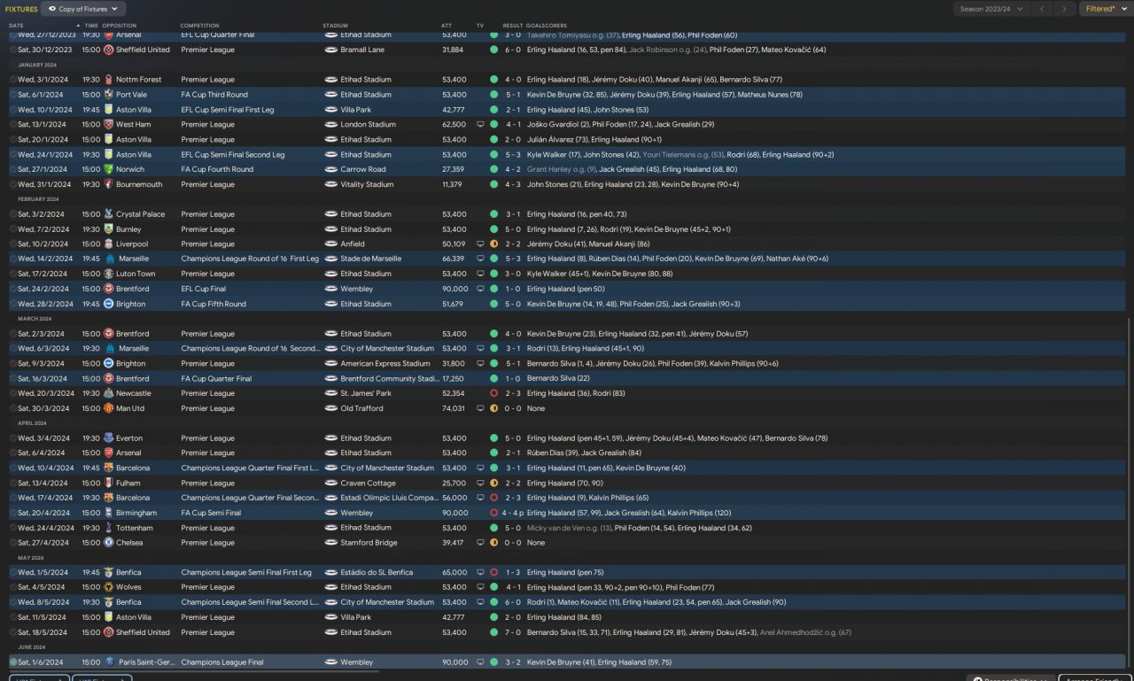Sort fixtures by the Date column header
This screenshot has width=1134, height=681.
(x=17, y=26)
